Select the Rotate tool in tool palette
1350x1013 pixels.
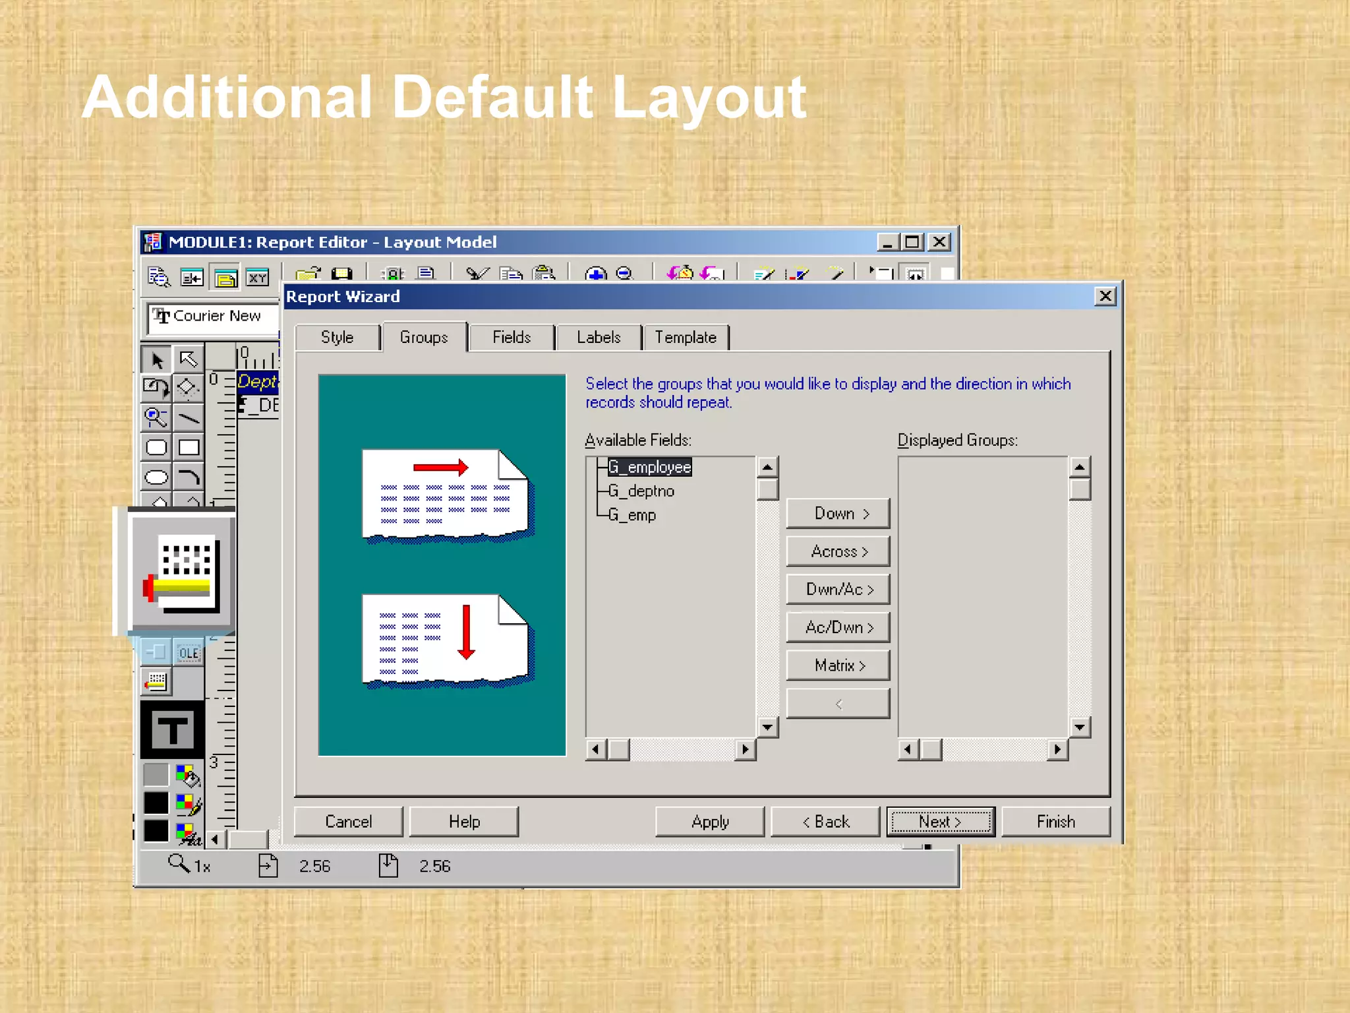click(x=156, y=388)
